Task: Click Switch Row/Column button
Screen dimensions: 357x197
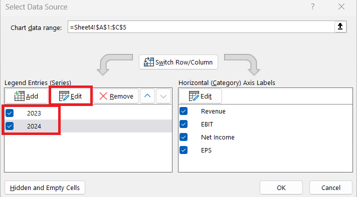Action: point(178,62)
